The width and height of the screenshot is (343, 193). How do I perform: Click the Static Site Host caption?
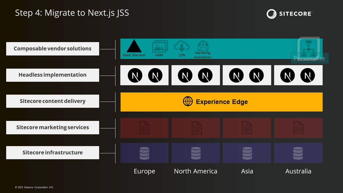click(x=134, y=55)
